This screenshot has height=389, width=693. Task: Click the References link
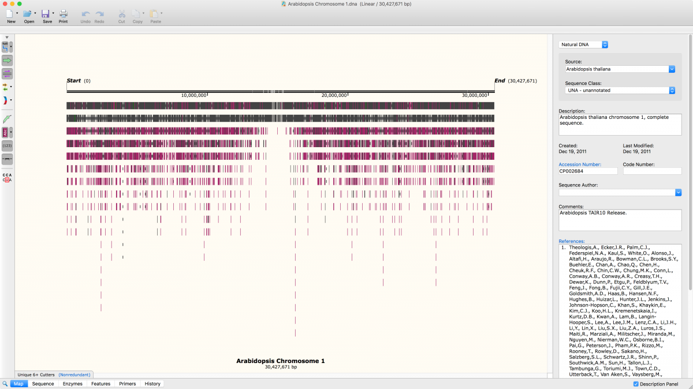tap(572, 241)
